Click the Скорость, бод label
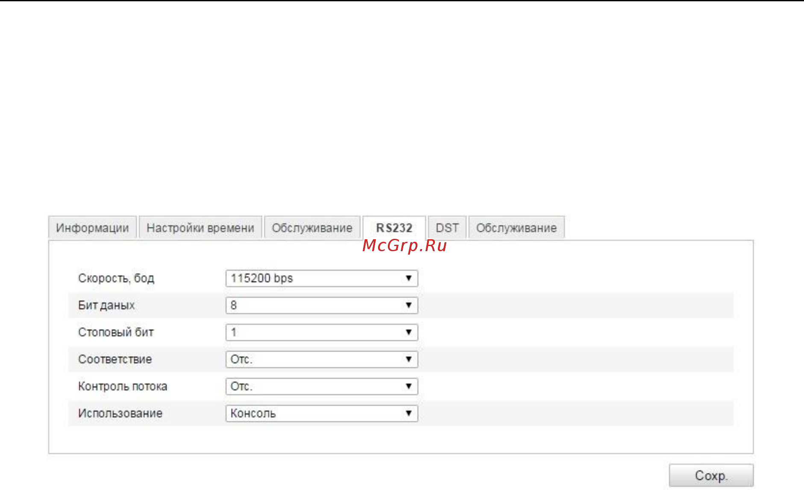Viewport: 804px width, 490px height. (x=116, y=279)
